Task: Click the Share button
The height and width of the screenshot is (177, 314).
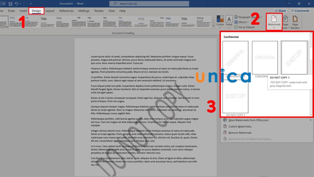Action: 279,11
